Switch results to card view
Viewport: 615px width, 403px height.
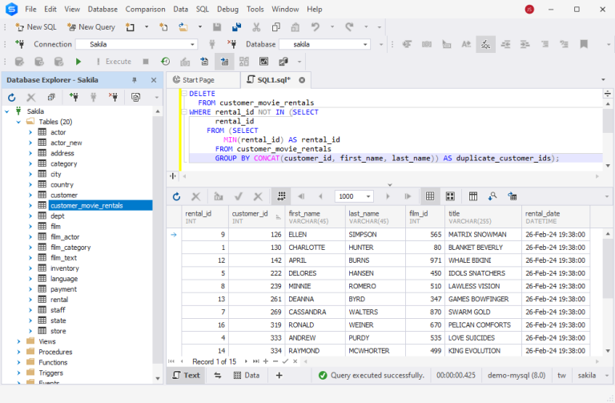[450, 196]
